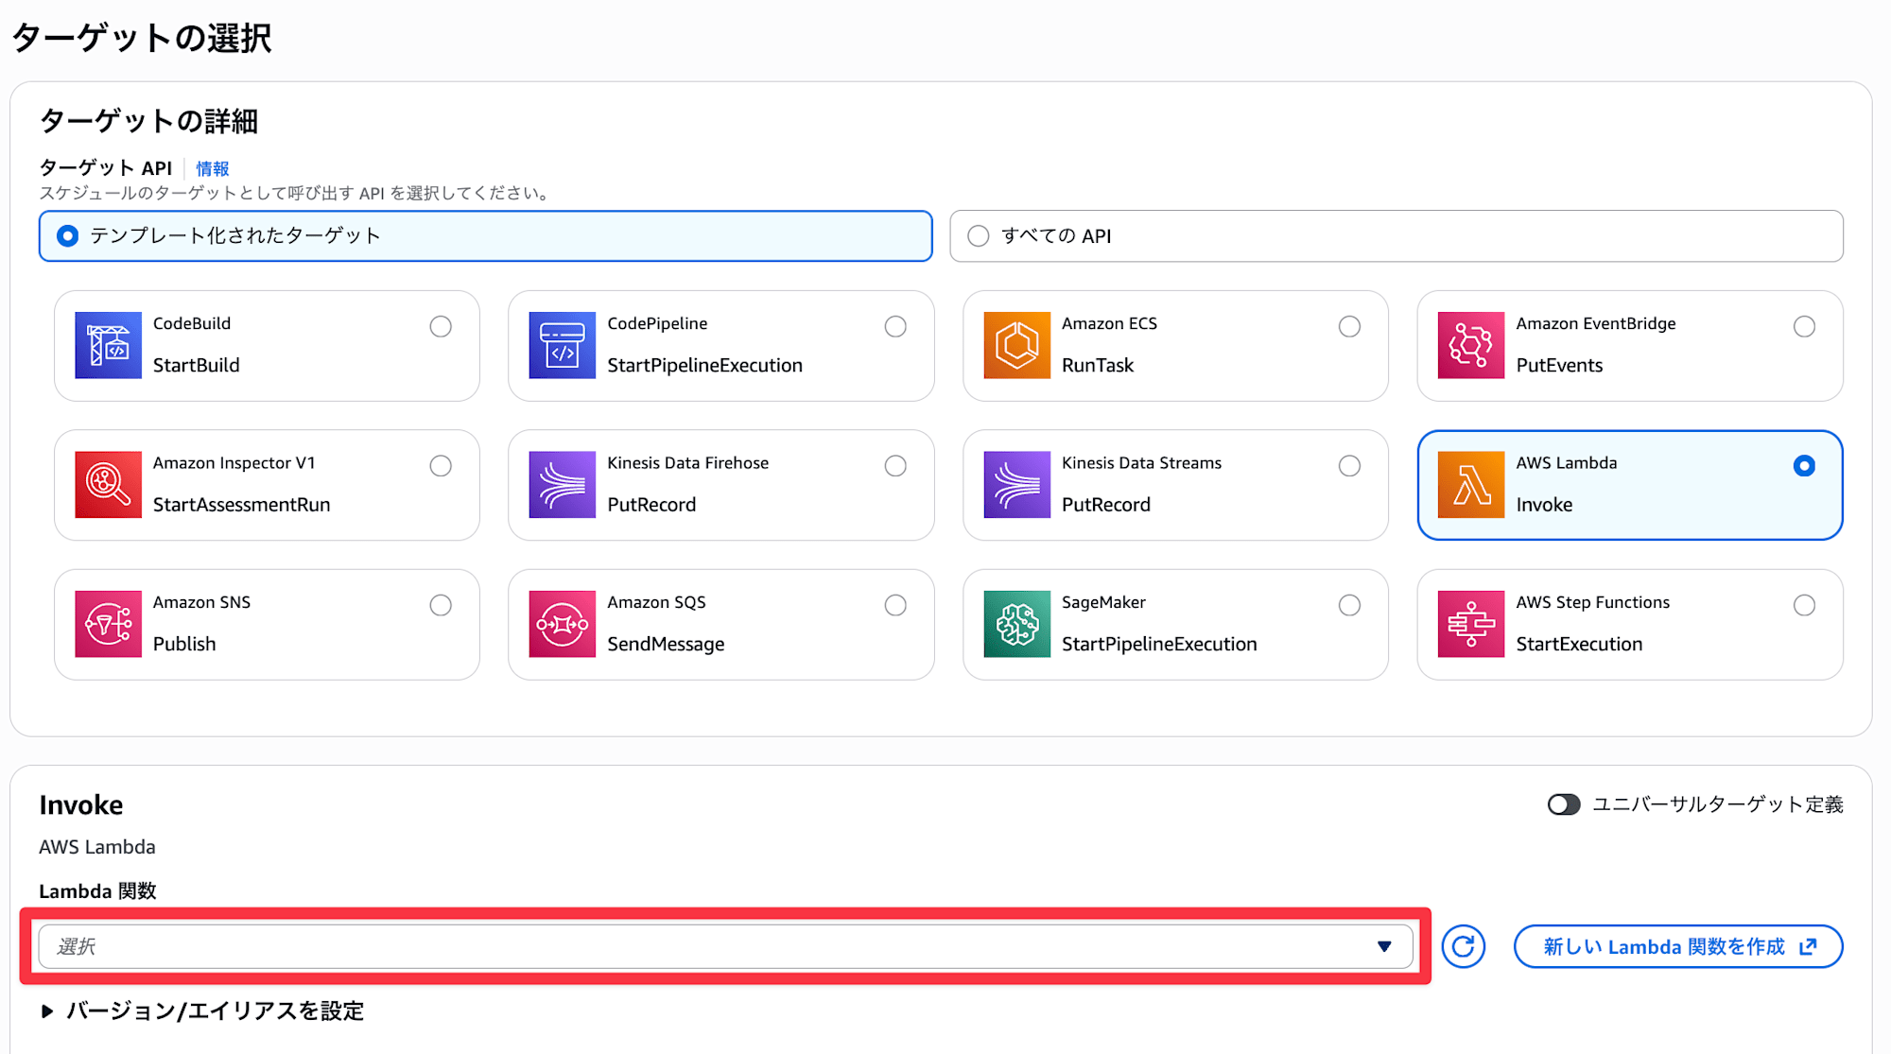Click the AWS Lambda service icon
The height and width of the screenshot is (1054, 1891).
click(x=1471, y=485)
